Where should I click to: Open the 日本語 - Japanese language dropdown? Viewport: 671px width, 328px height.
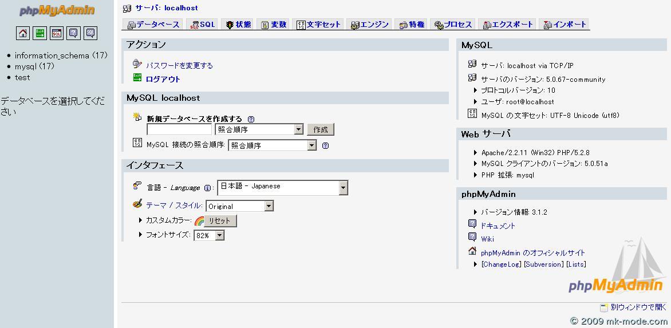tap(282, 187)
